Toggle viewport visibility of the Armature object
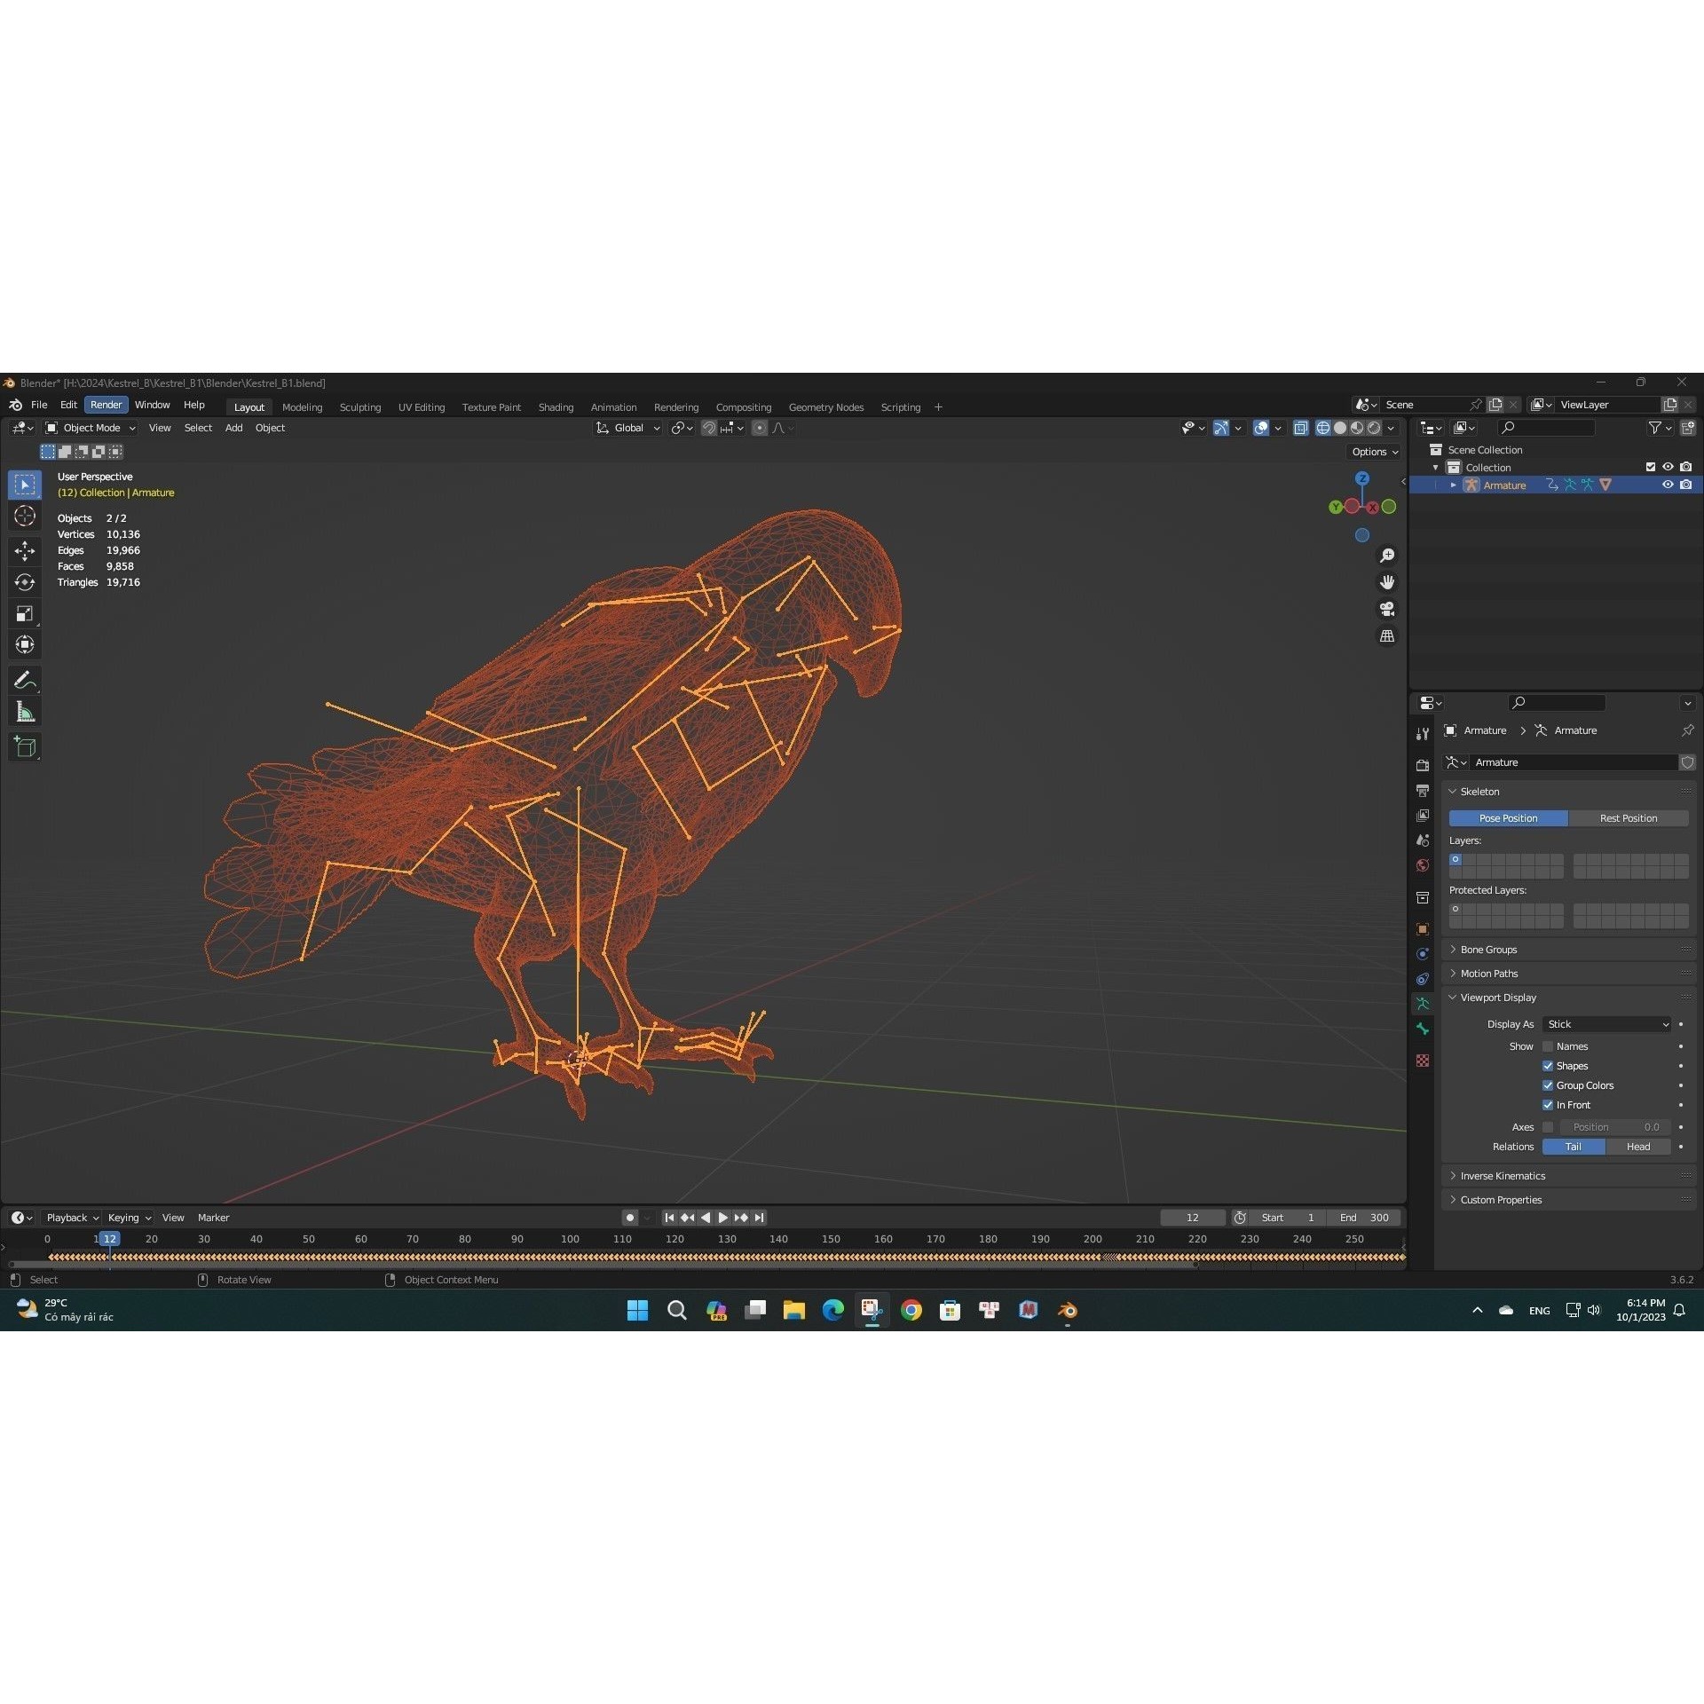 pos(1668,485)
